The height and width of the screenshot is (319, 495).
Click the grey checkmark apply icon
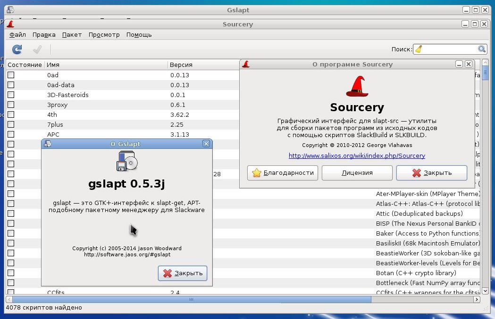pyautogui.click(x=37, y=49)
